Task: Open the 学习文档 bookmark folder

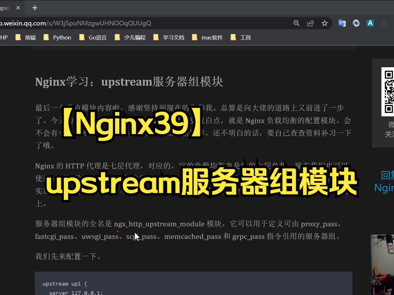Action: pos(169,37)
